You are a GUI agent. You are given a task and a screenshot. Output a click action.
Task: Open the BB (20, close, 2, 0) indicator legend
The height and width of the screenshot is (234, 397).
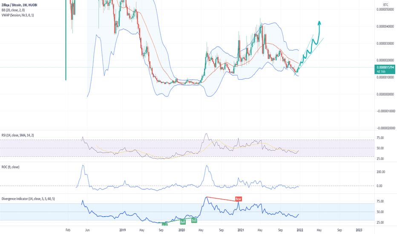(x=13, y=10)
